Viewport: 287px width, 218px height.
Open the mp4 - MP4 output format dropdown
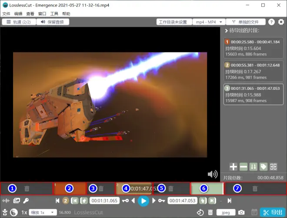[x=209, y=22]
